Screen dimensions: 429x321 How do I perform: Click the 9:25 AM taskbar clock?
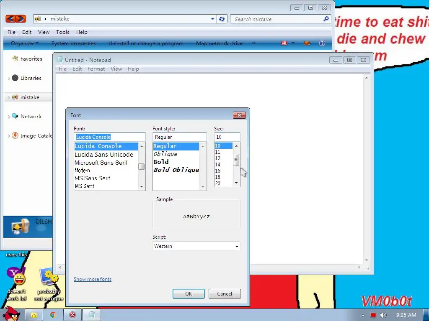(x=406, y=315)
